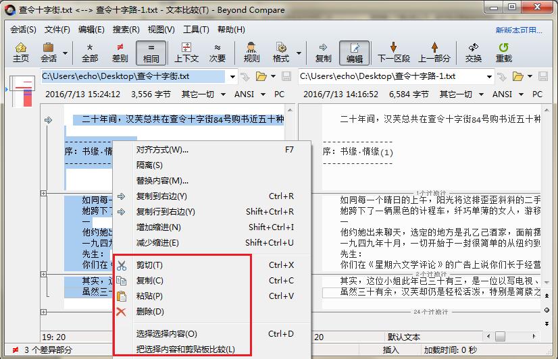The height and width of the screenshot is (359, 558).
Task: Toggle the 相同 show-same filter
Action: (x=151, y=53)
